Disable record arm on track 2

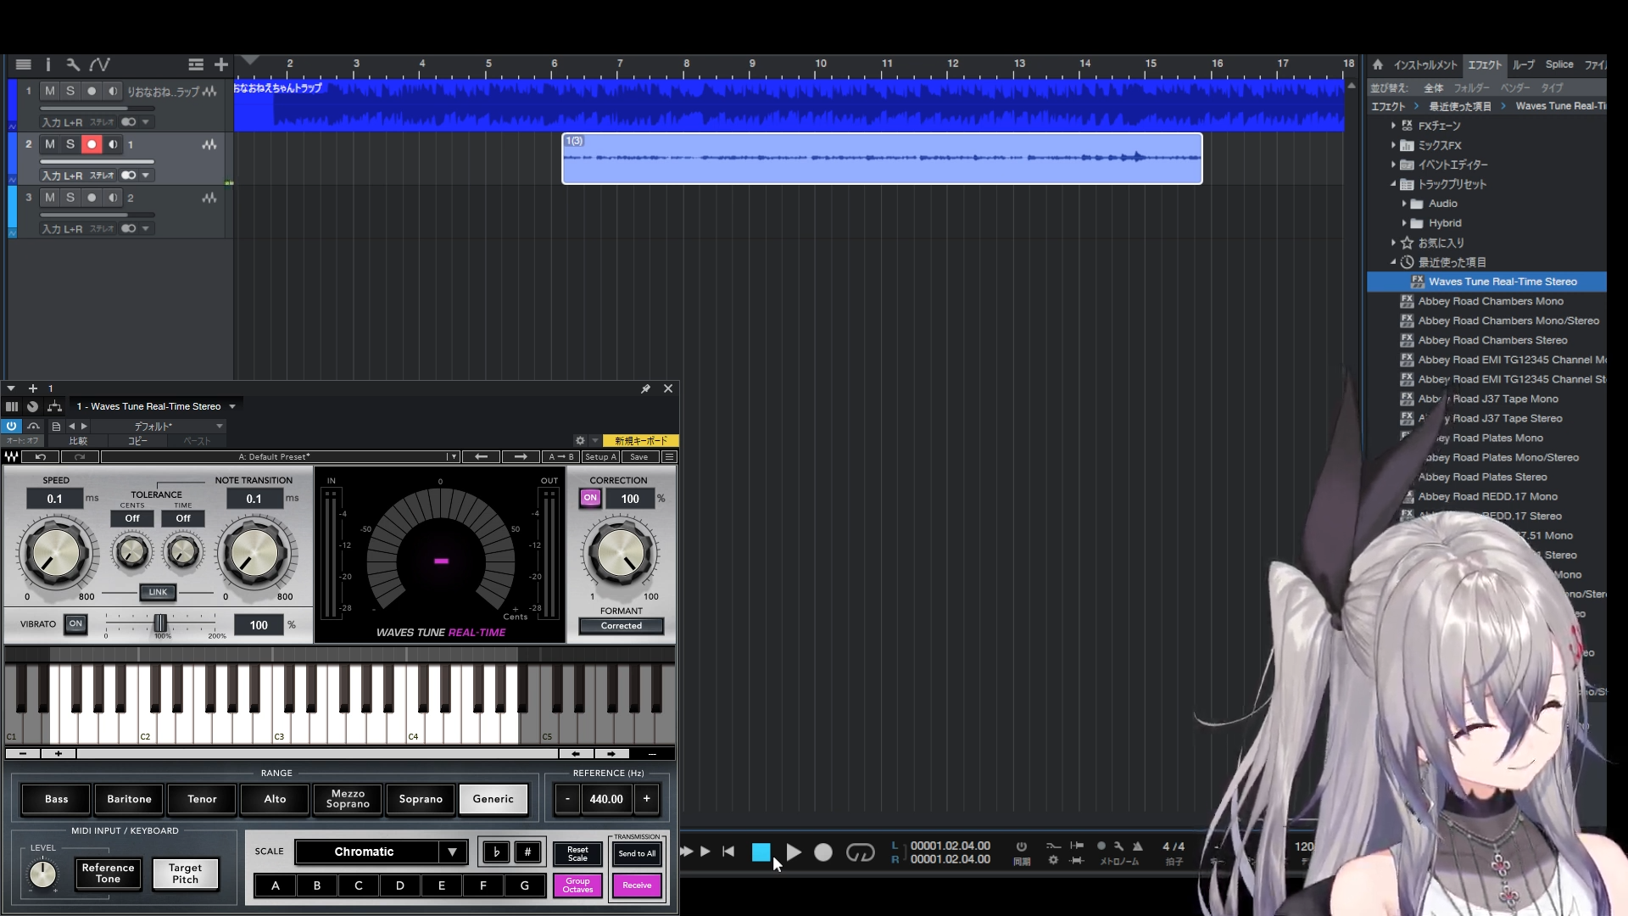tap(92, 144)
